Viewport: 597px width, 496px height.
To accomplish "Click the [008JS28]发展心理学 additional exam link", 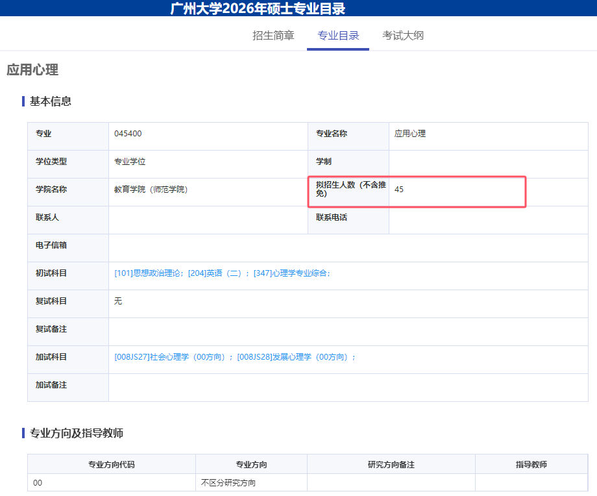I will [x=295, y=357].
